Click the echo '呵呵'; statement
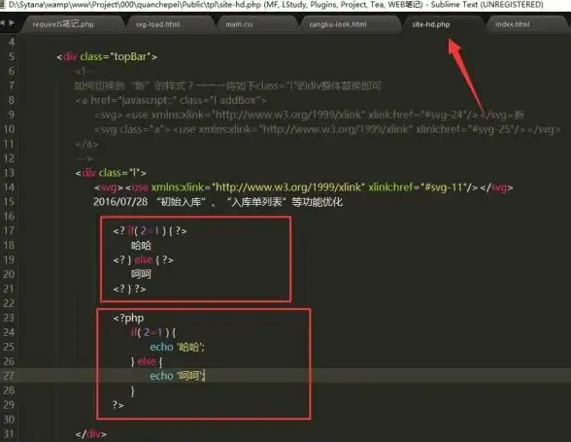This screenshot has width=571, height=442. (178, 376)
